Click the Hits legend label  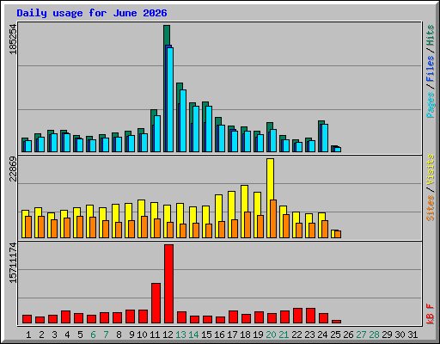[431, 35]
